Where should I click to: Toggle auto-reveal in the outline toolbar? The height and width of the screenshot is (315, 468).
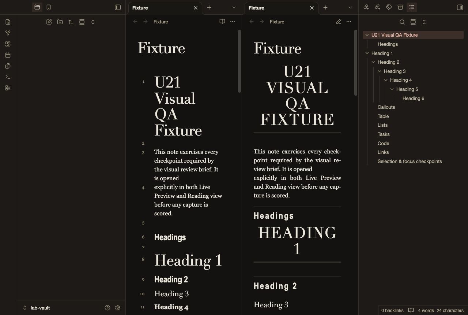coord(413,22)
